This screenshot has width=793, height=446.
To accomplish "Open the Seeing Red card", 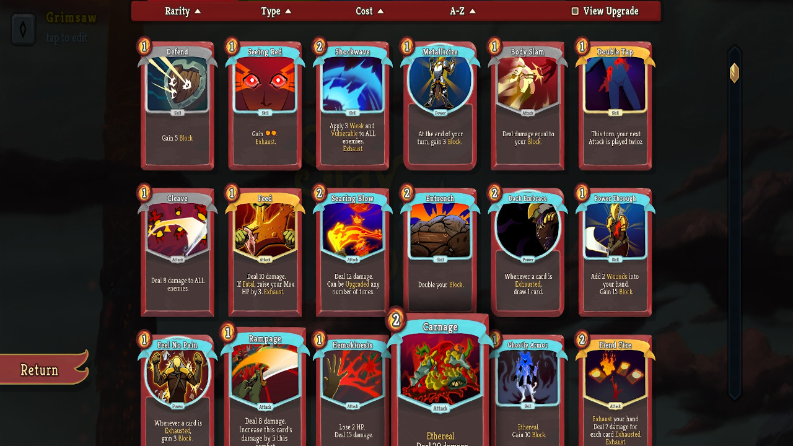I will click(265, 104).
